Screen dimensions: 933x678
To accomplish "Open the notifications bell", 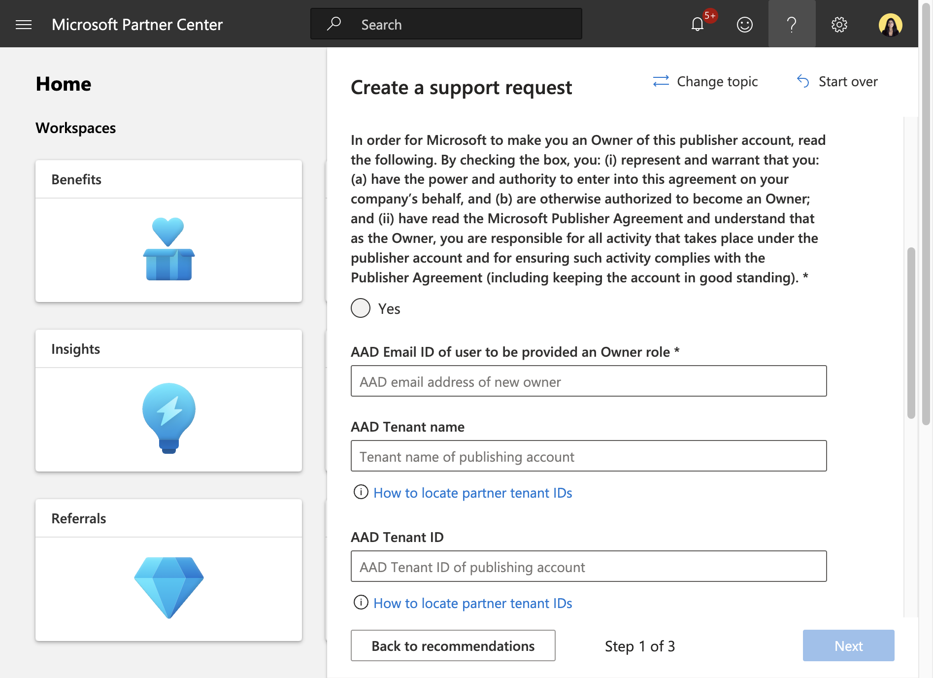I will click(698, 24).
